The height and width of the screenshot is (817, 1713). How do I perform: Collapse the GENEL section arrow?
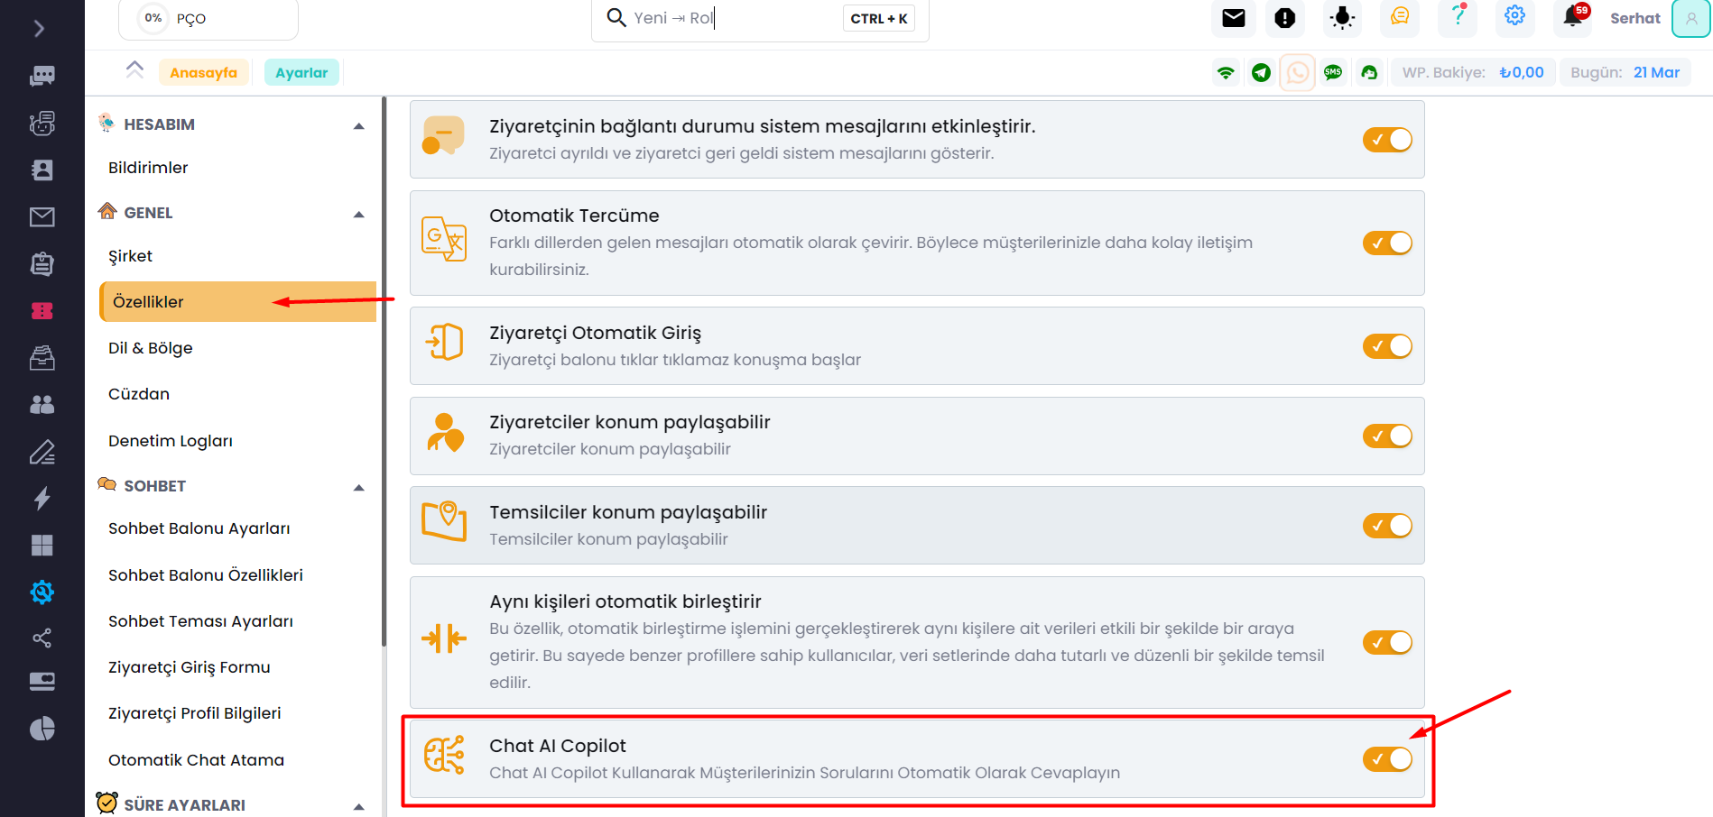point(359,215)
